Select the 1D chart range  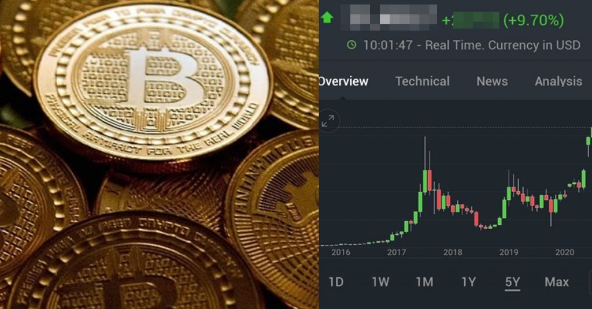point(336,282)
